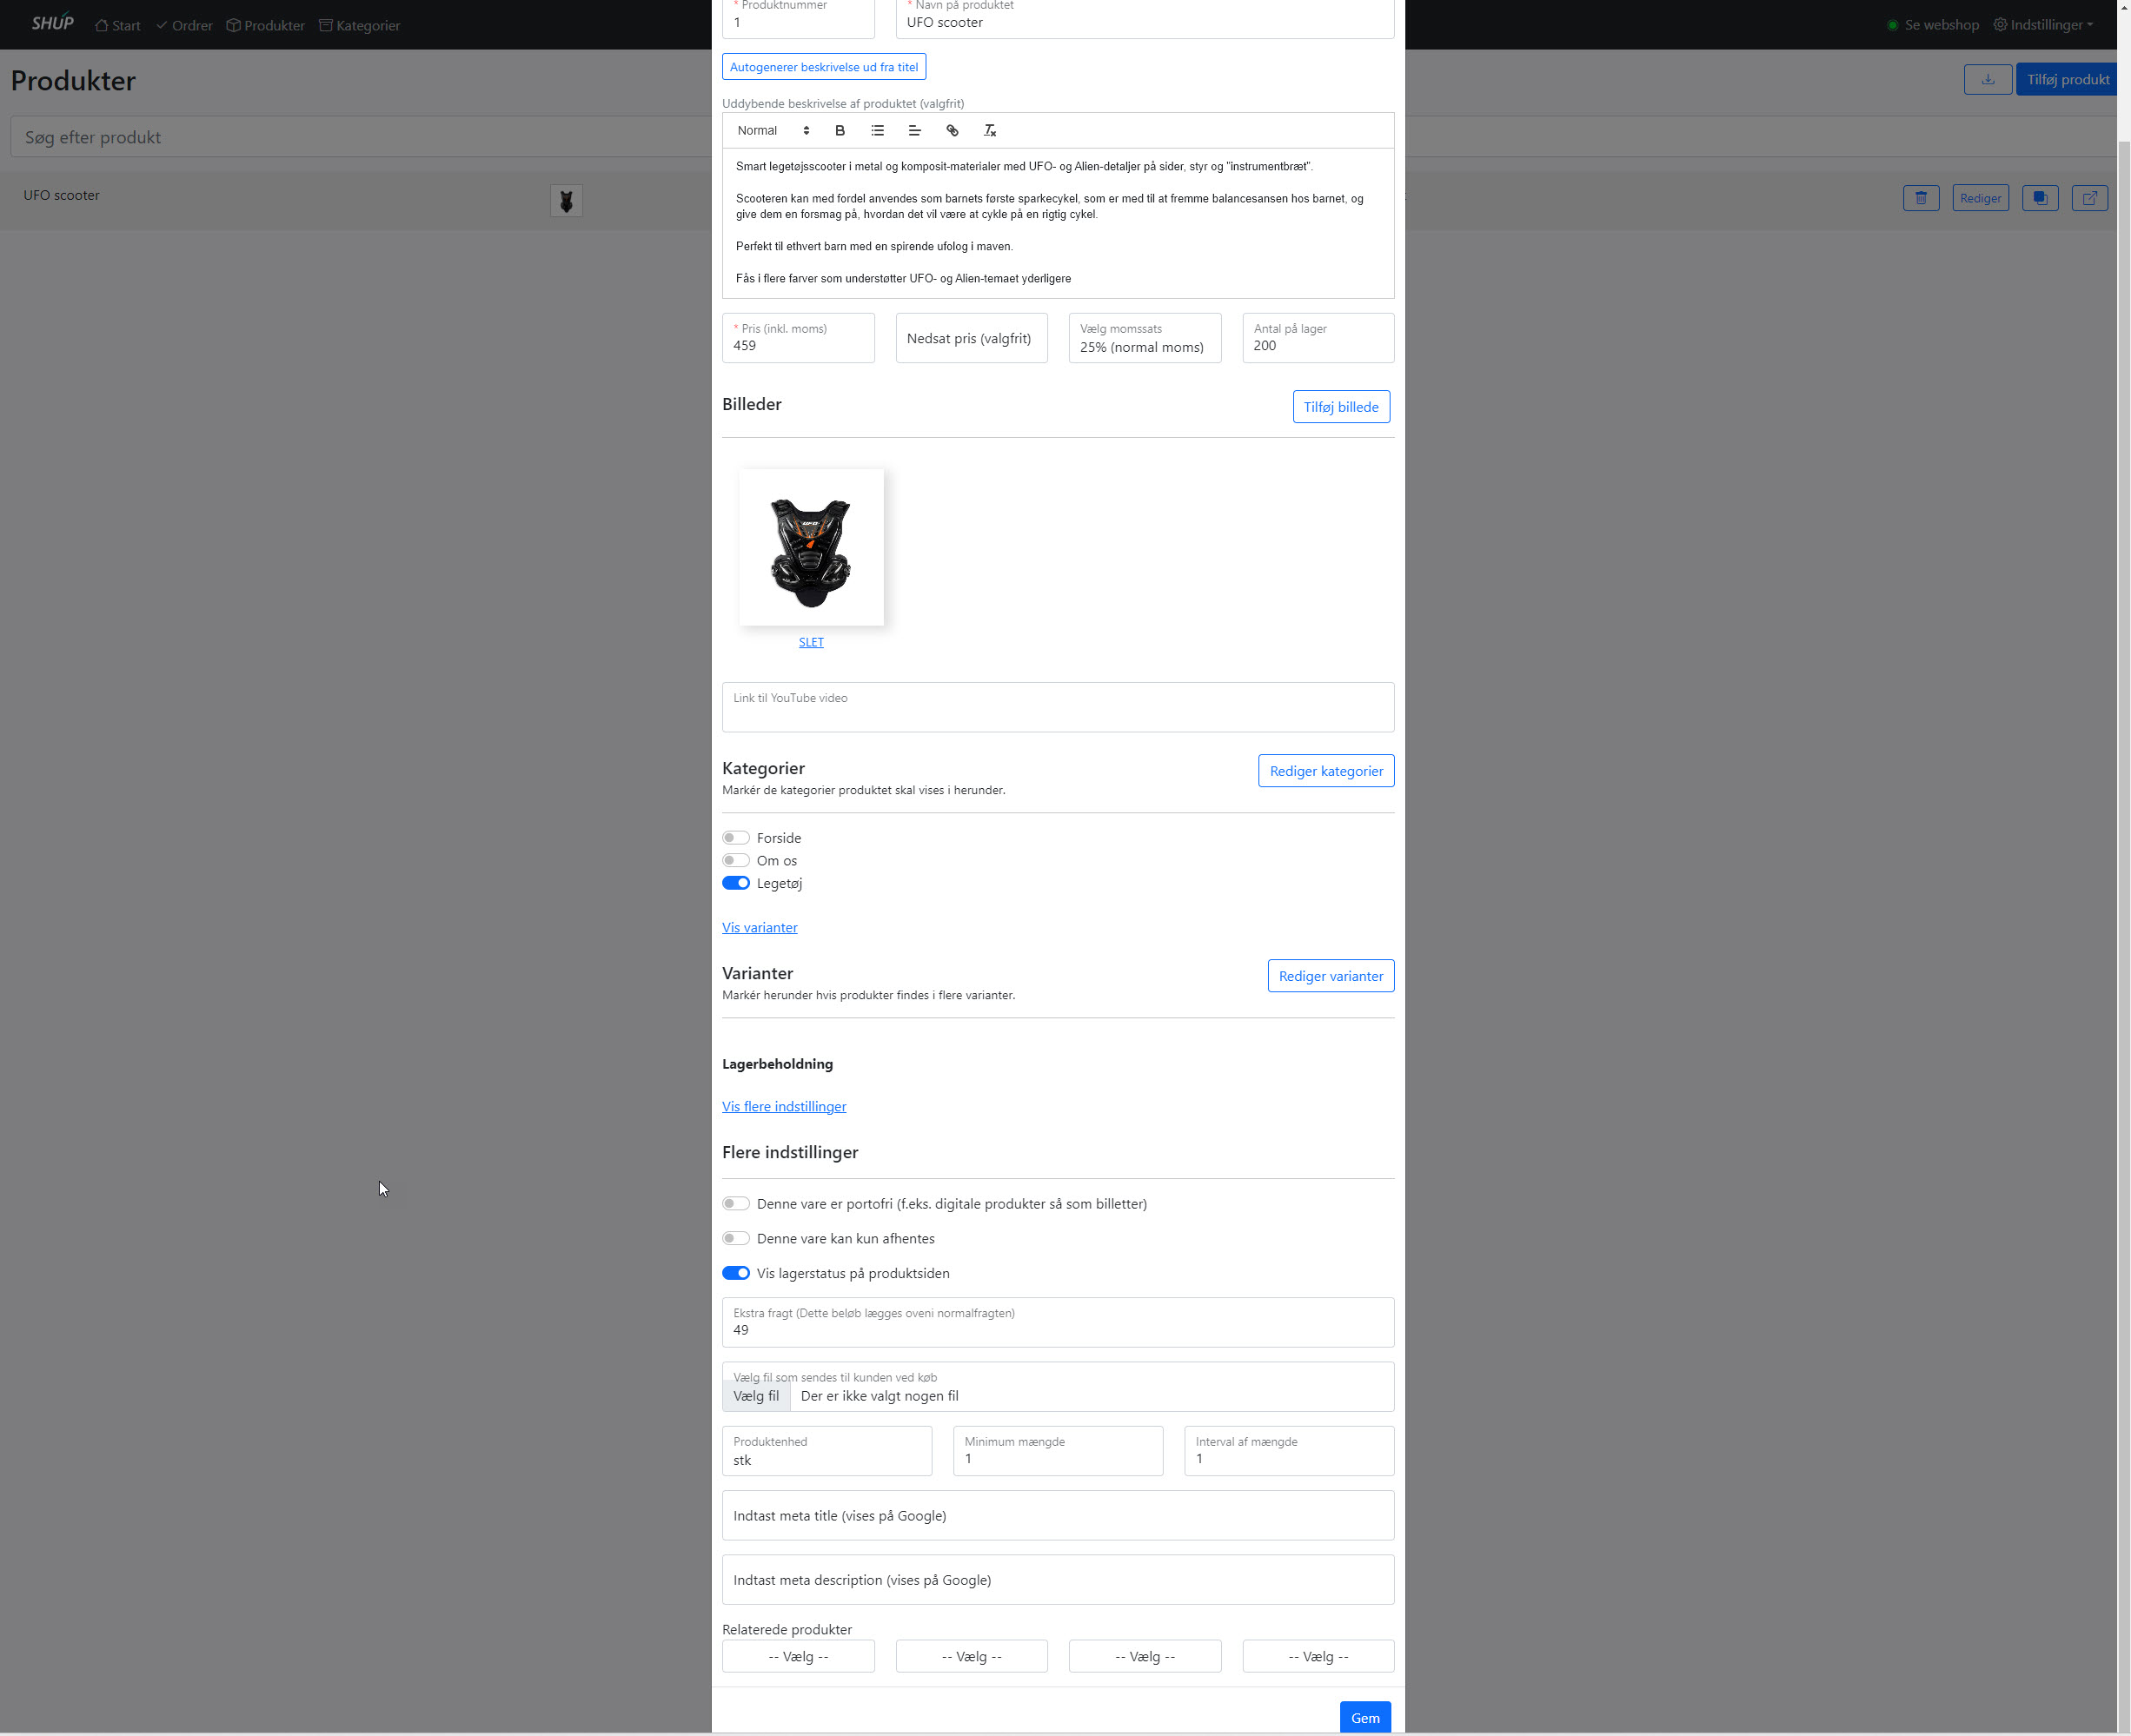Viewport: 2131px width, 1736px height.
Task: Click the bulleted list icon
Action: tap(877, 130)
